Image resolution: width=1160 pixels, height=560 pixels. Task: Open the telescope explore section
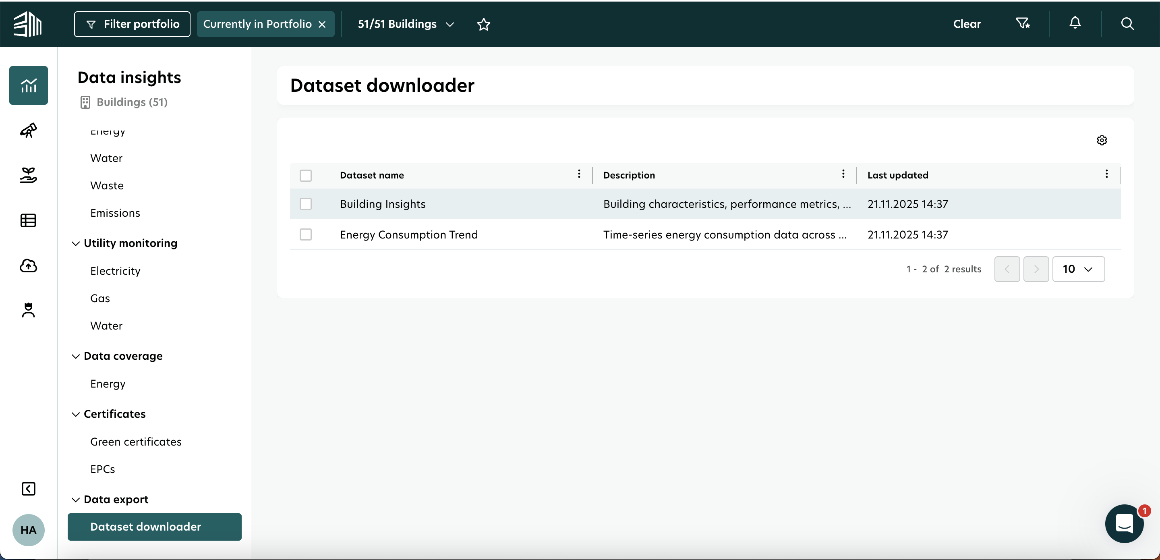(28, 130)
